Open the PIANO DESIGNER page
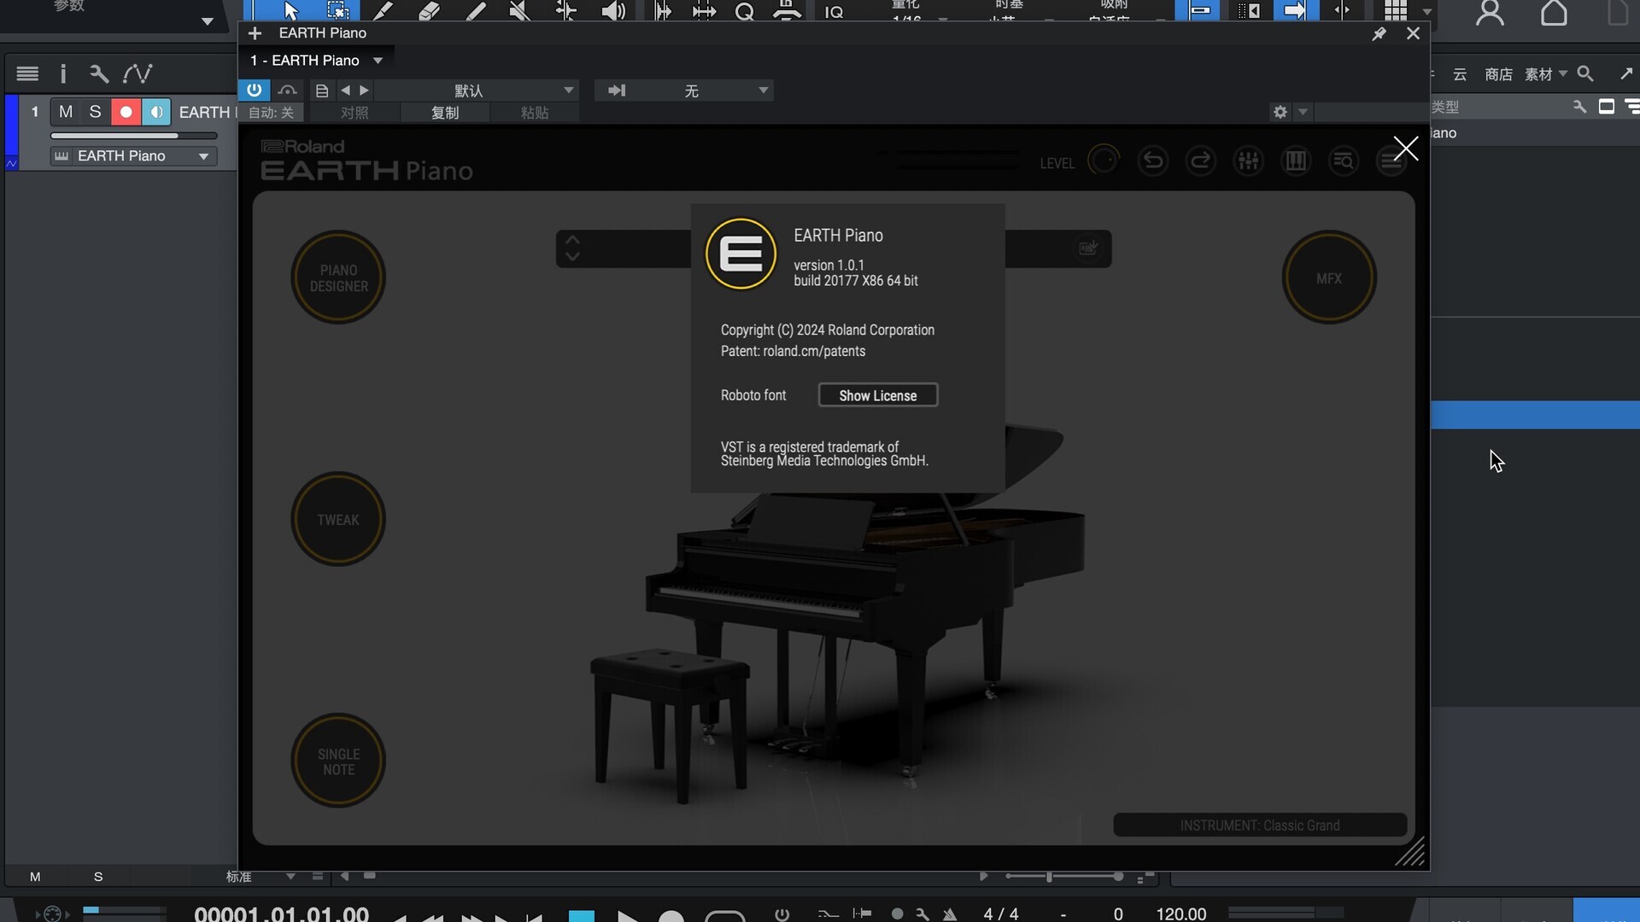 point(338,277)
